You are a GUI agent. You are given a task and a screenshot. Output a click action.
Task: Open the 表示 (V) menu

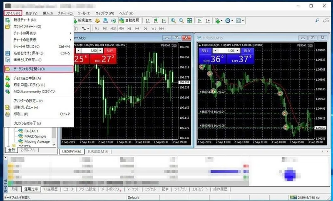pyautogui.click(x=32, y=13)
